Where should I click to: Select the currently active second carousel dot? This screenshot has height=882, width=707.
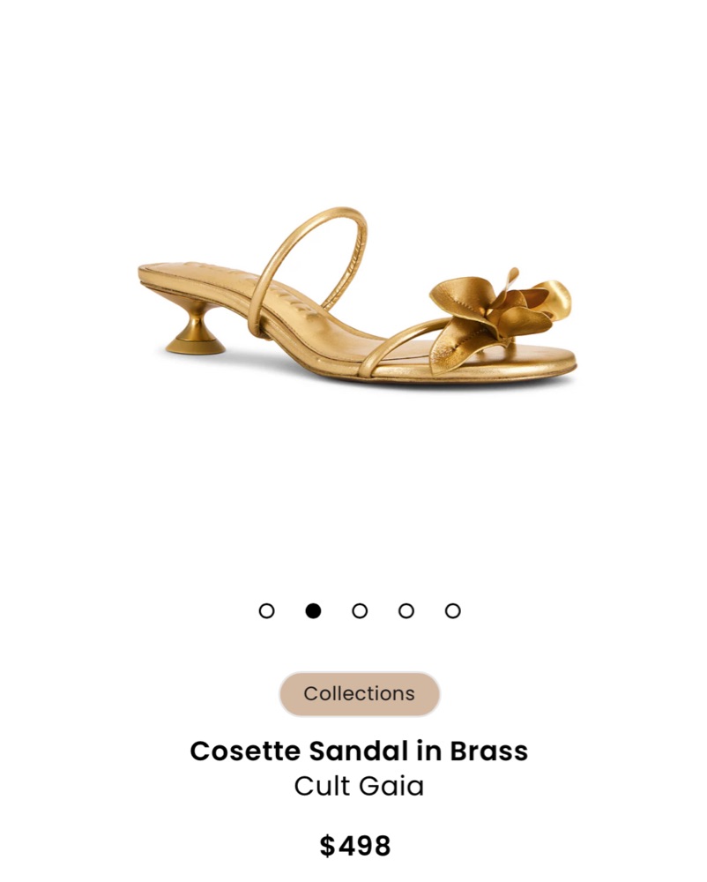click(x=313, y=611)
